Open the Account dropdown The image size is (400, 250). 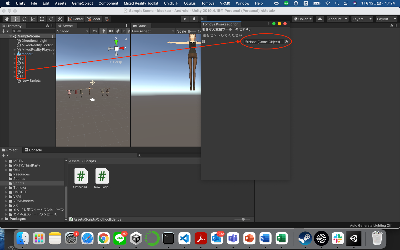[x=337, y=19]
